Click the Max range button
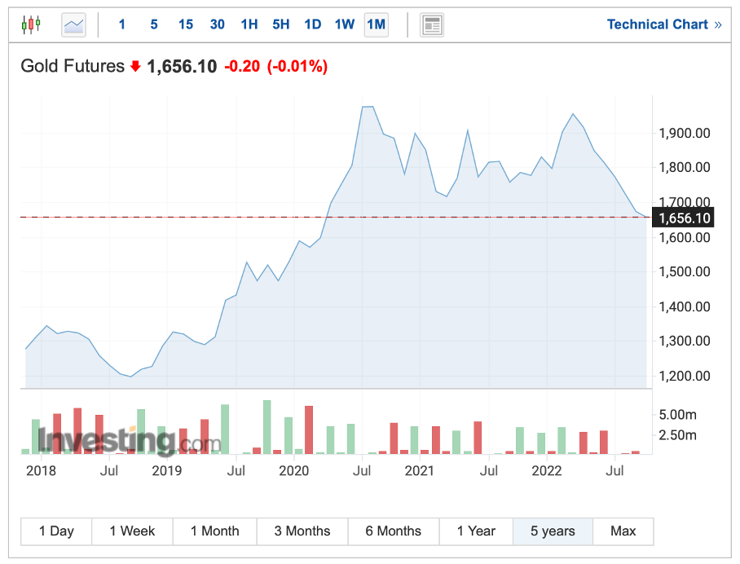Image resolution: width=740 pixels, height=564 pixels. point(623,531)
